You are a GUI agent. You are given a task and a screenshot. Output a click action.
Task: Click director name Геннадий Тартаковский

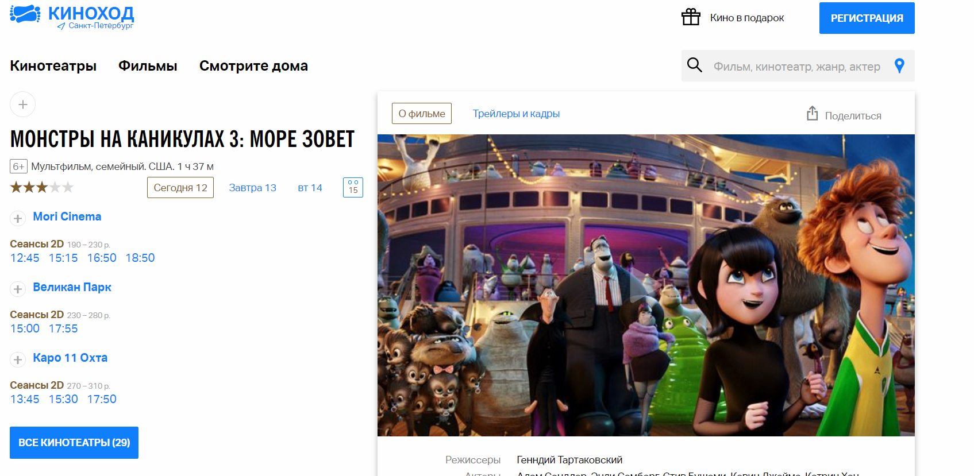(569, 460)
